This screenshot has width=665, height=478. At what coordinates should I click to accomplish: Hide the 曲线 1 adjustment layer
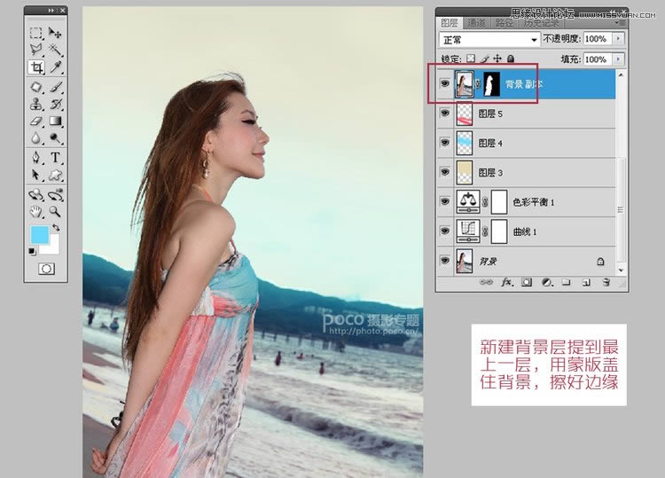click(445, 231)
